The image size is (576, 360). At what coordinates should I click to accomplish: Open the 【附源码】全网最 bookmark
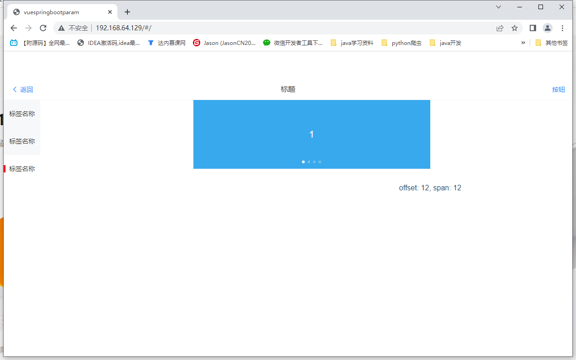click(x=40, y=43)
